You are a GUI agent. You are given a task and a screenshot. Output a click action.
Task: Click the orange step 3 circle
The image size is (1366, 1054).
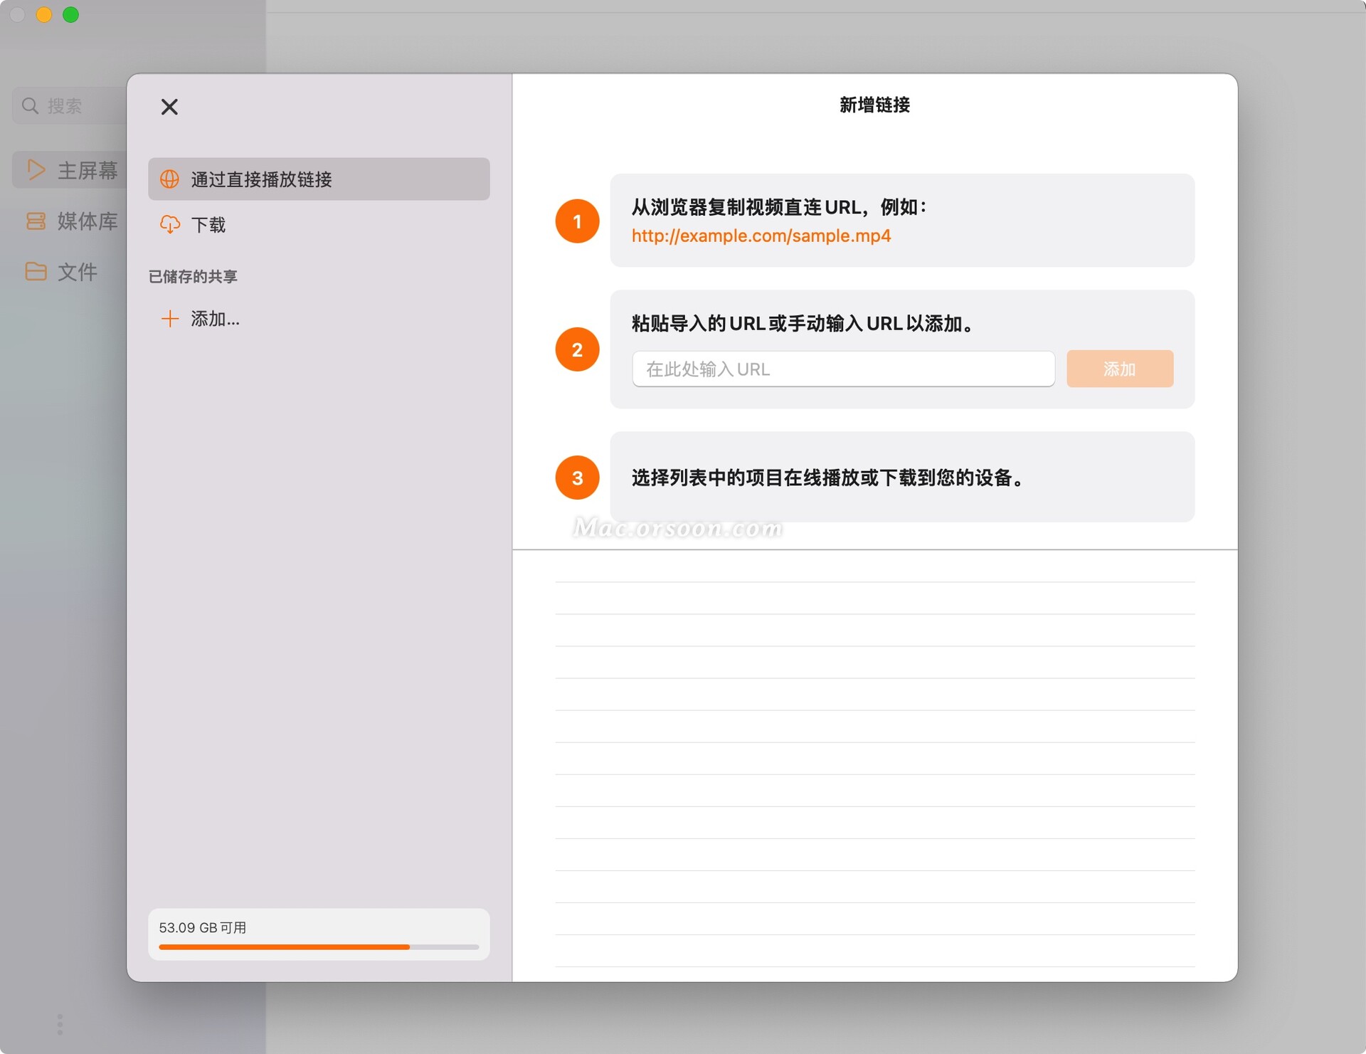(577, 477)
